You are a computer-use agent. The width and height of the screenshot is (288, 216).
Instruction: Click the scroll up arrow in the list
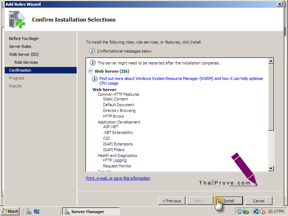[271, 61]
